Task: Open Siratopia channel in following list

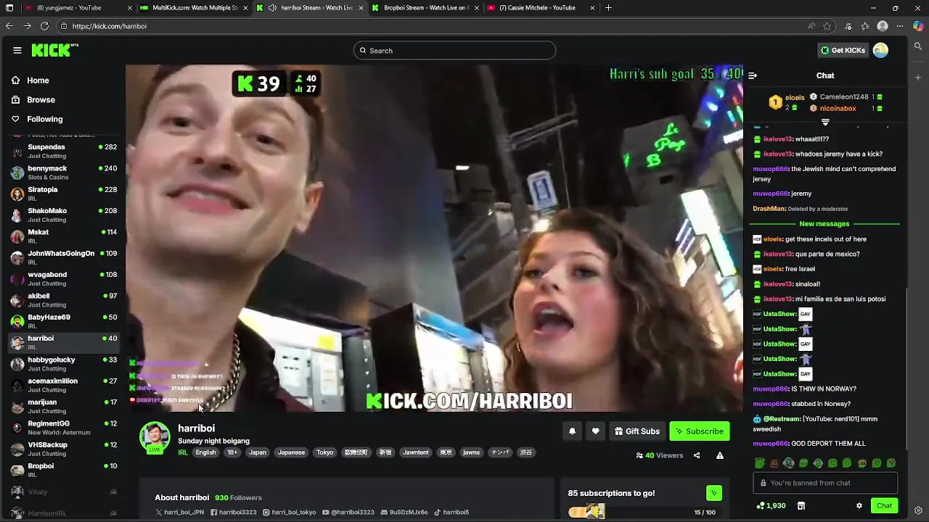Action: 64,194
